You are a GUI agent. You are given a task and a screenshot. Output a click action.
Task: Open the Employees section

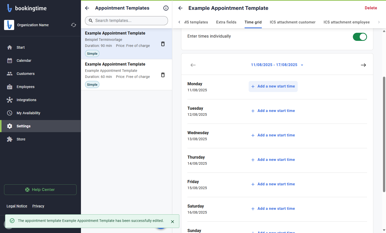coord(40,87)
